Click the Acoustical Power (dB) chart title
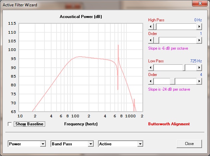 81,17
